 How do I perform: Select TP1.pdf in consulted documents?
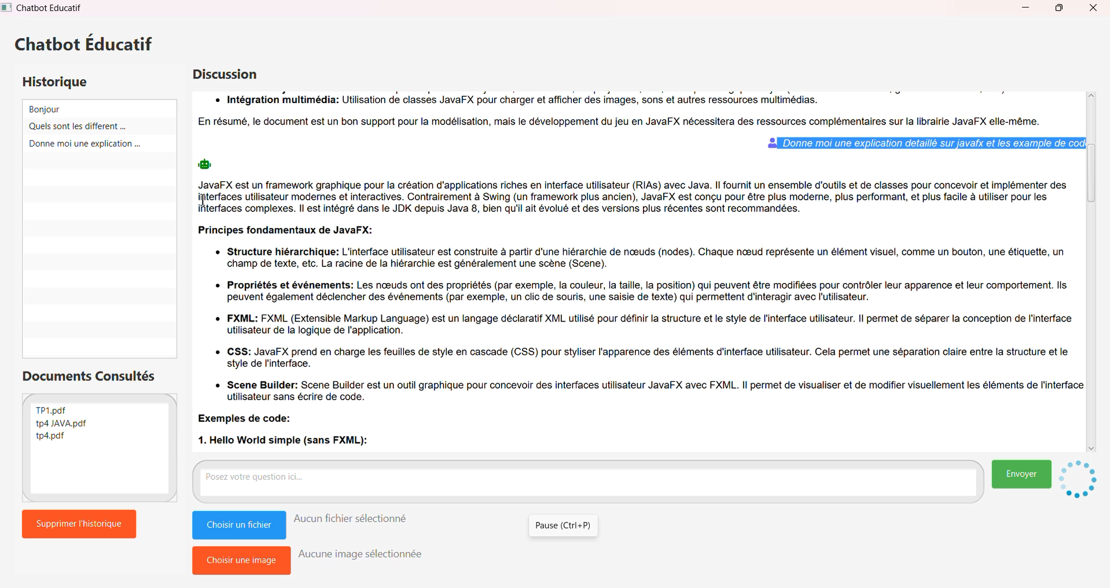(50, 410)
